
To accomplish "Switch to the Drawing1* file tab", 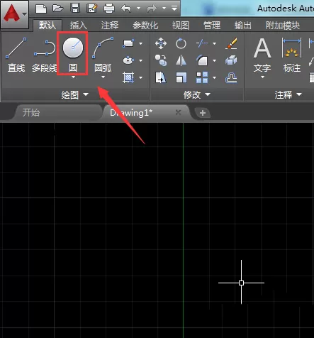I will coord(131,113).
